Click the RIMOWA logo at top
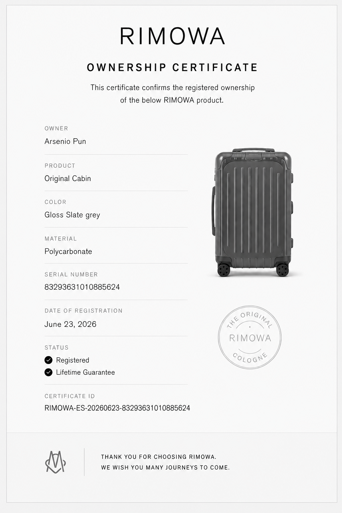Viewport: 342px width, 513px height. click(172, 36)
